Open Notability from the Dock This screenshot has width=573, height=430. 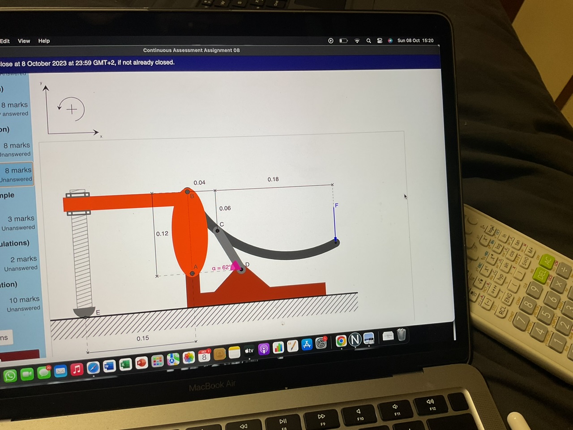(355, 340)
